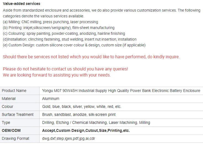Select the "Colour" row label
Viewport: 203px width, 145px height.
[x=7, y=107]
